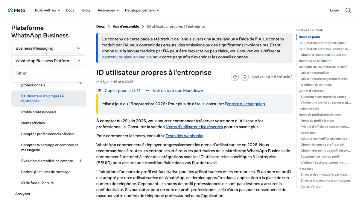Screen dimensions: 359x202
Task: Focus the Filtrer input field
Action: (48, 73)
